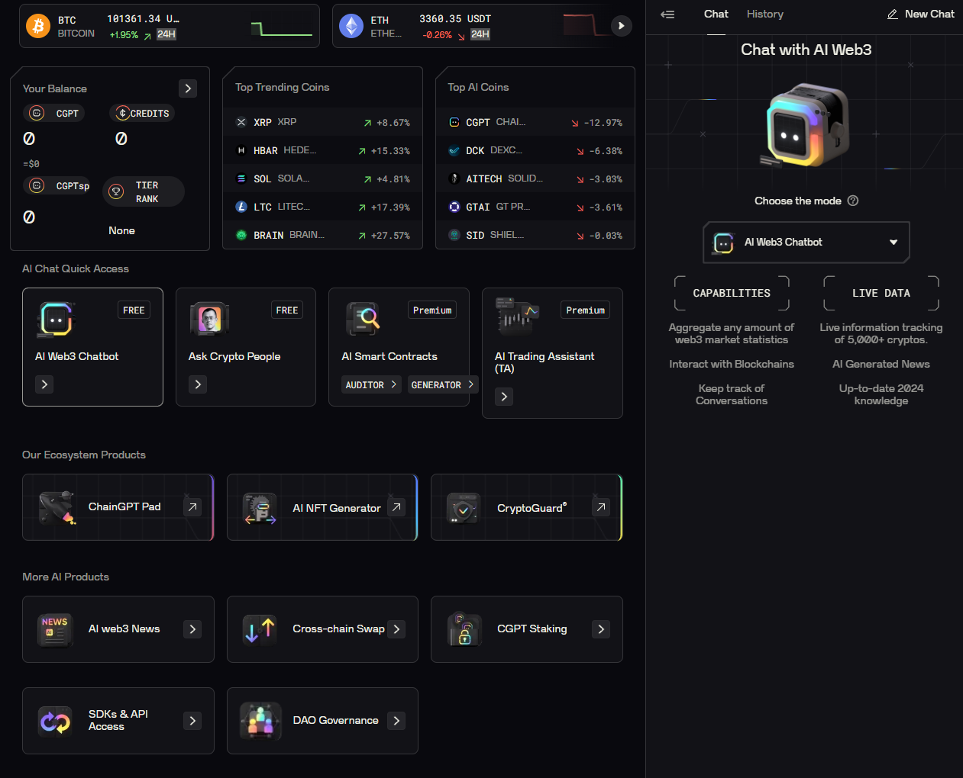
Task: Click the FREE badge on Ask Crypto People
Action: point(287,310)
